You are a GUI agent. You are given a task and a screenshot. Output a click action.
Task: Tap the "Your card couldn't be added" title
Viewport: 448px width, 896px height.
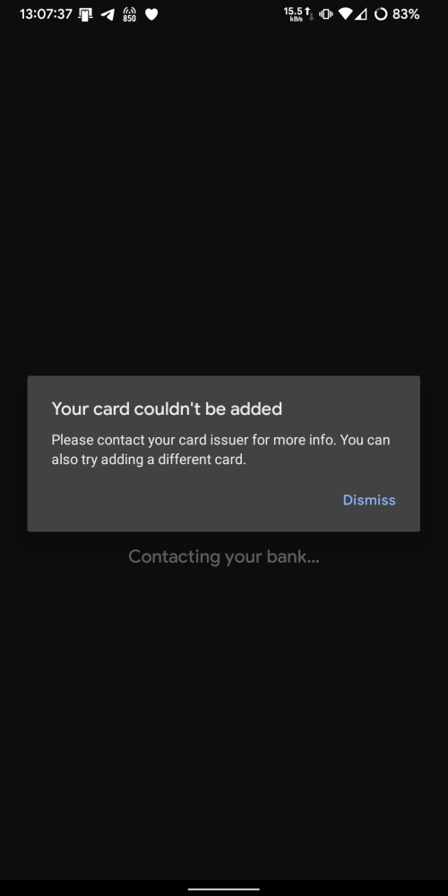(x=167, y=409)
